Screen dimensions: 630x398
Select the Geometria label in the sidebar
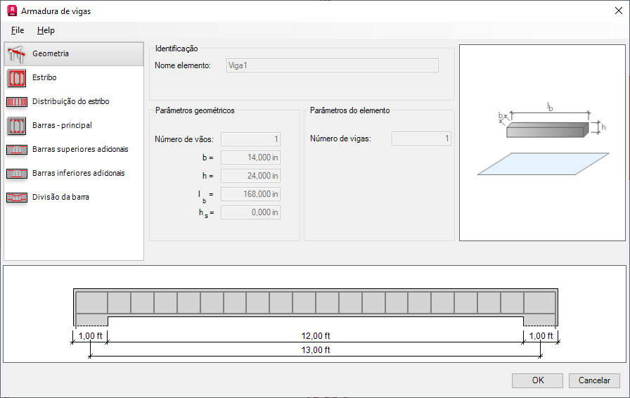pyautogui.click(x=51, y=53)
